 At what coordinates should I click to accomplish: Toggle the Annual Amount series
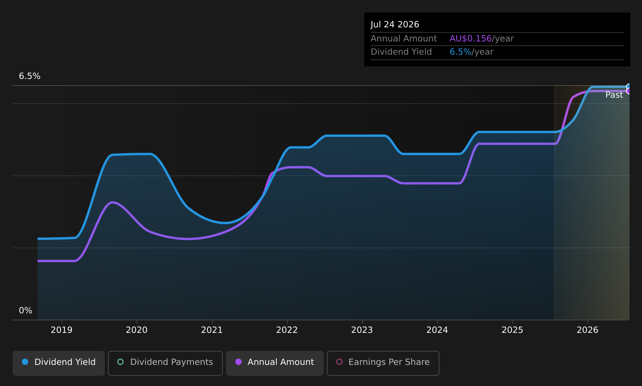pyautogui.click(x=275, y=363)
